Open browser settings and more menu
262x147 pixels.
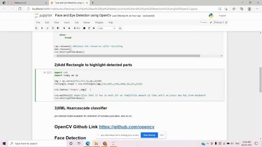click(x=257, y=9)
